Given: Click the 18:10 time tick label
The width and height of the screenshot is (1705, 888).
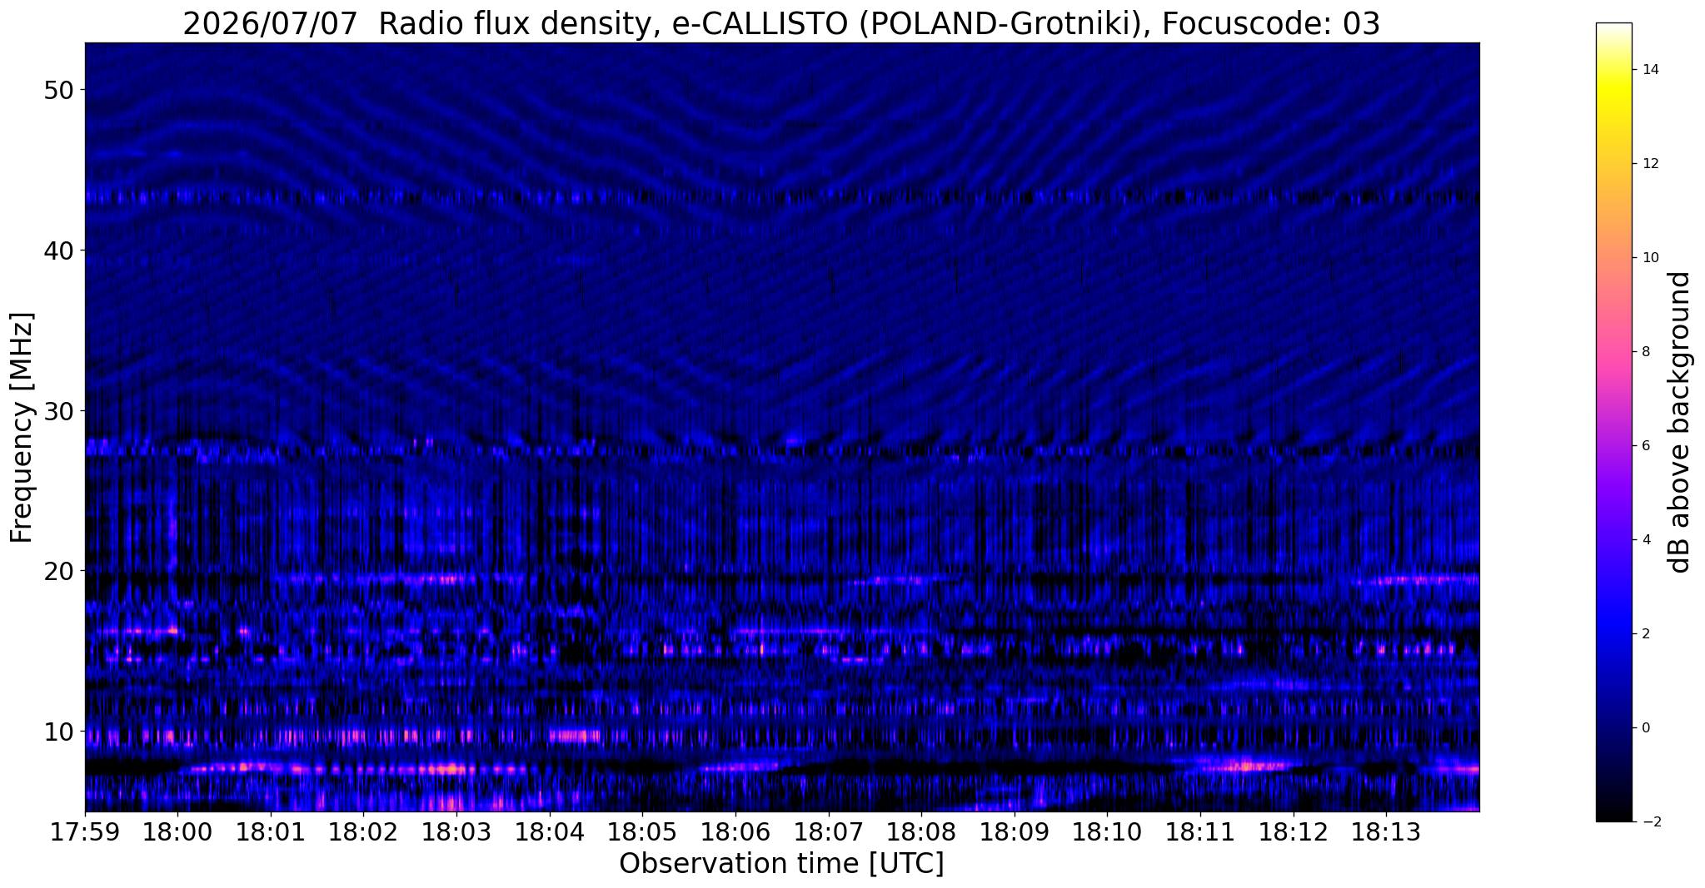Looking at the screenshot, I should pos(1107,831).
